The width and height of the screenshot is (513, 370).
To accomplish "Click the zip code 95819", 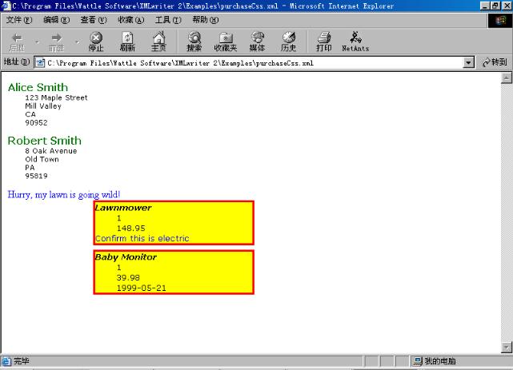I will pyautogui.click(x=36, y=176).
